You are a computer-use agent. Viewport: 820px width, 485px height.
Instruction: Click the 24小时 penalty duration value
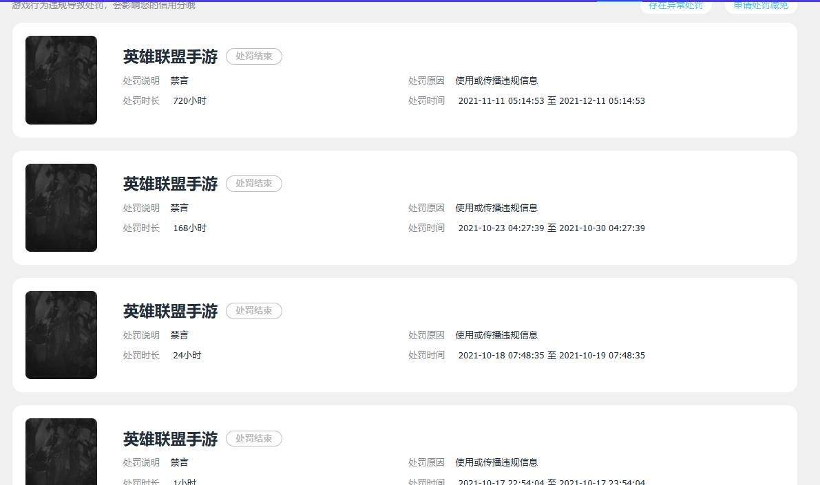pyautogui.click(x=187, y=356)
